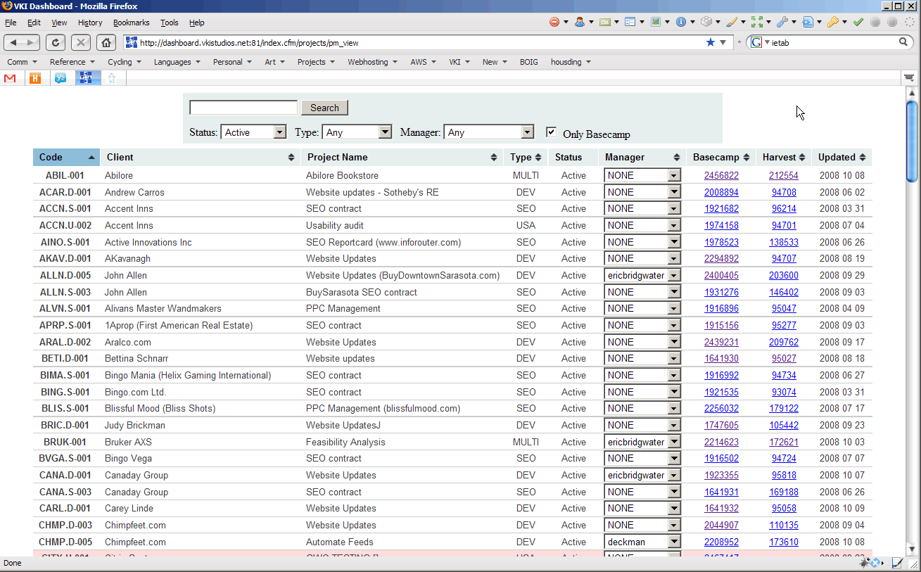Focus the project search text field
The height and width of the screenshot is (572, 921).
(x=243, y=108)
